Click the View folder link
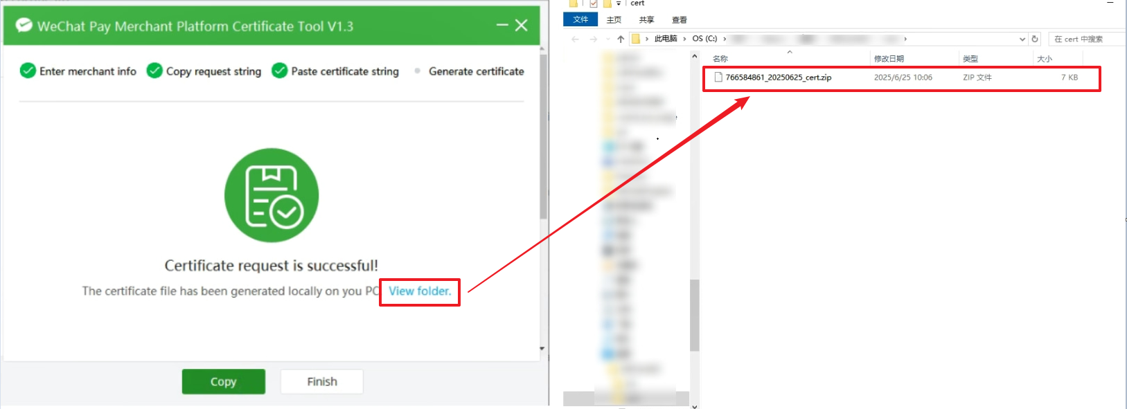 click(x=420, y=291)
